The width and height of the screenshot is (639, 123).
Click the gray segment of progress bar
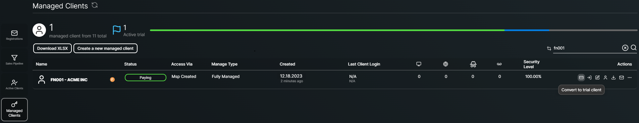pyautogui.click(x=593, y=30)
